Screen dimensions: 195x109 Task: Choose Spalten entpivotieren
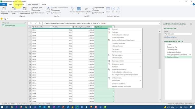pos(119,69)
